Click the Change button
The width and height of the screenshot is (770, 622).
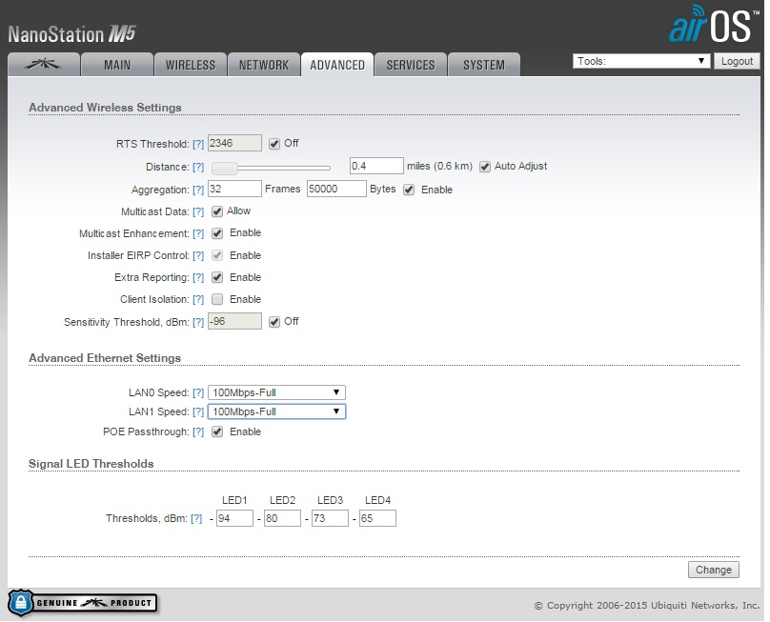click(714, 570)
